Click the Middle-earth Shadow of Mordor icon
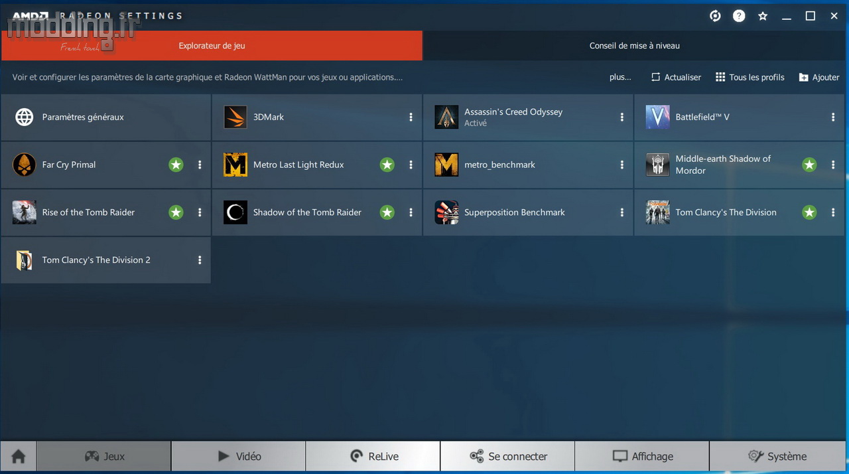 point(657,165)
